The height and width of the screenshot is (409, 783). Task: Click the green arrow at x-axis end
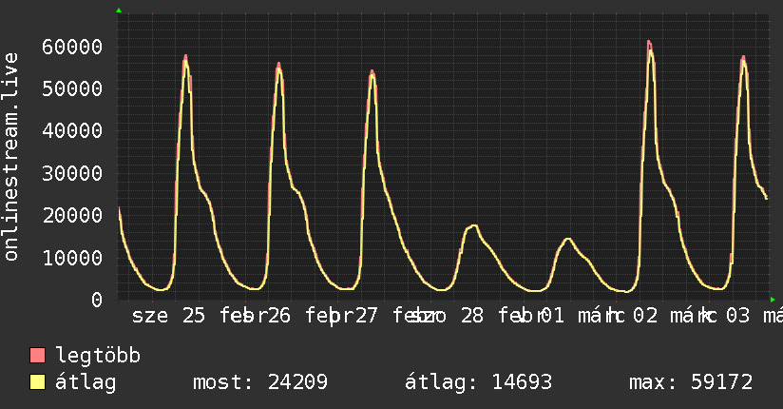point(773,300)
